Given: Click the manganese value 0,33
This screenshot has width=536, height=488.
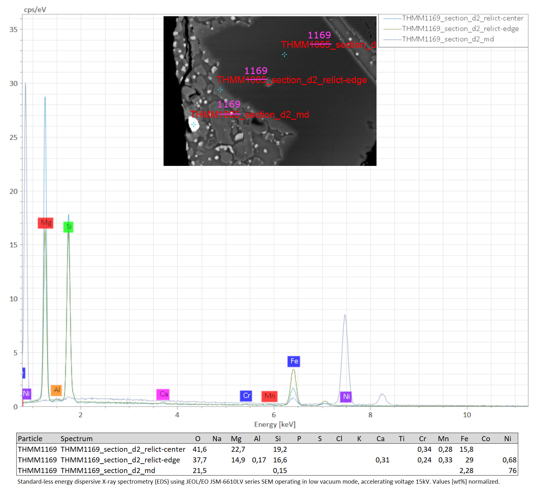Looking at the screenshot, I should coord(445,460).
